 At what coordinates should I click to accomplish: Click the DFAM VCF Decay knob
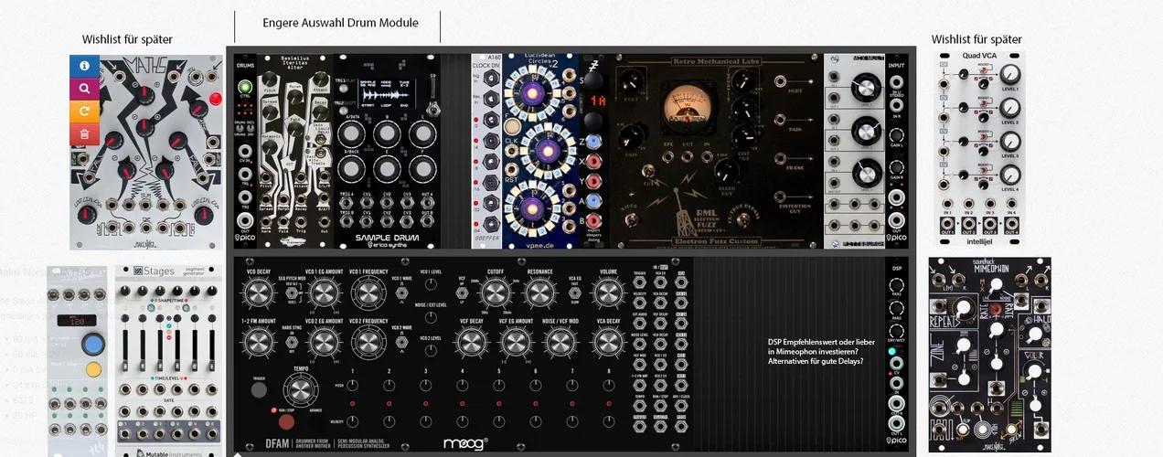[x=470, y=341]
